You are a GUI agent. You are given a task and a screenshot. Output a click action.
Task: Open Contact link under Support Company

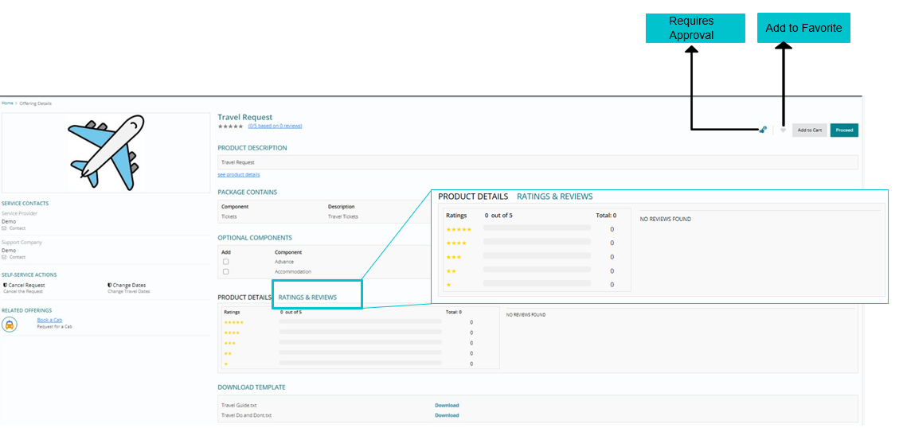[x=18, y=257]
